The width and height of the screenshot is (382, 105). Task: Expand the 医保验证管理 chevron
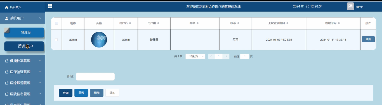coord(40,72)
